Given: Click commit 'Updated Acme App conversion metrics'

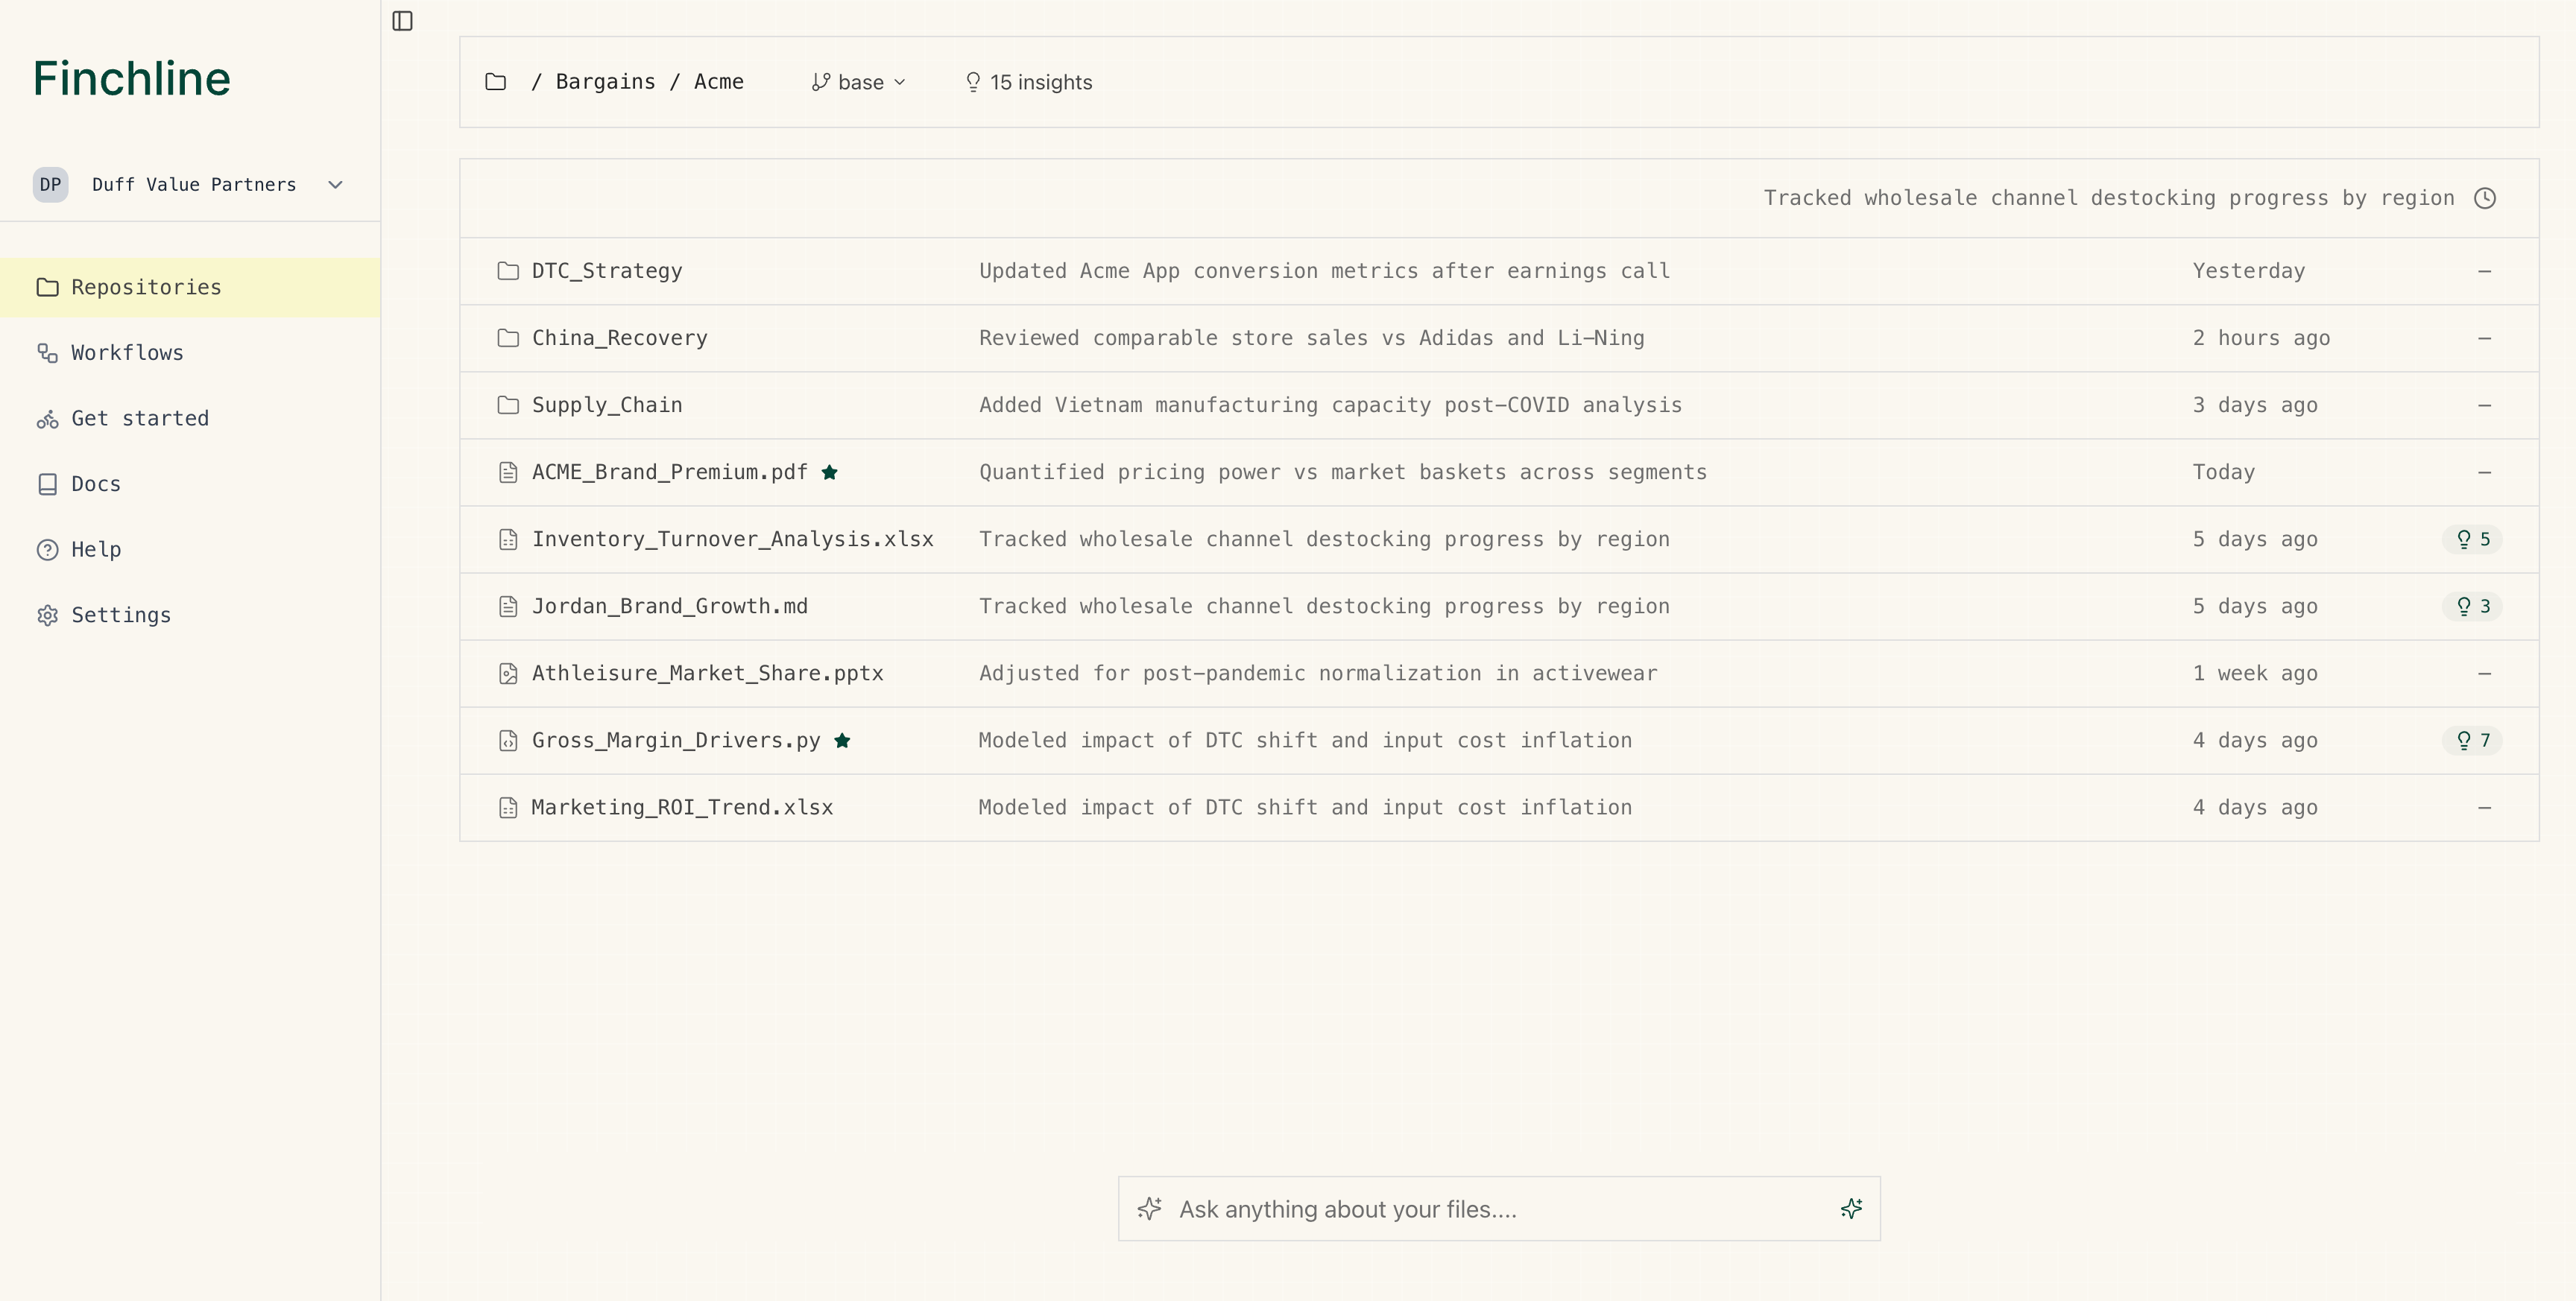Looking at the screenshot, I should 1325,271.
